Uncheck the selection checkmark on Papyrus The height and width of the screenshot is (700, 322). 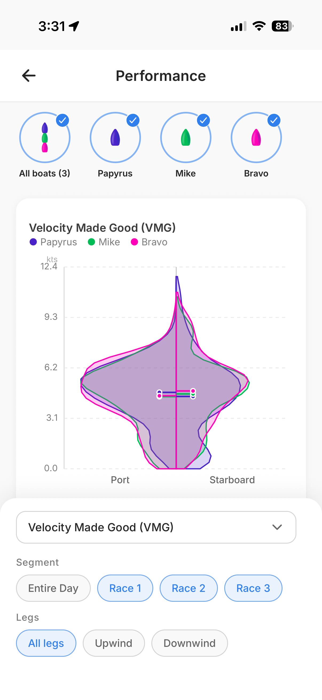pos(133,120)
